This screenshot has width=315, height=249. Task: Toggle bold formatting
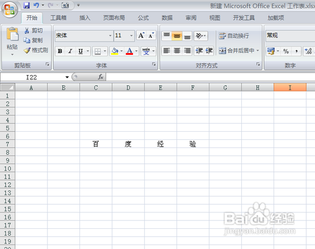[60, 51]
